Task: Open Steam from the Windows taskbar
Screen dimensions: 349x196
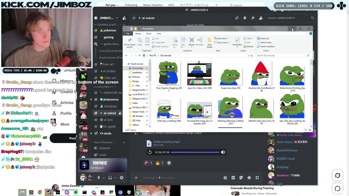Action: pyautogui.click(x=49, y=193)
